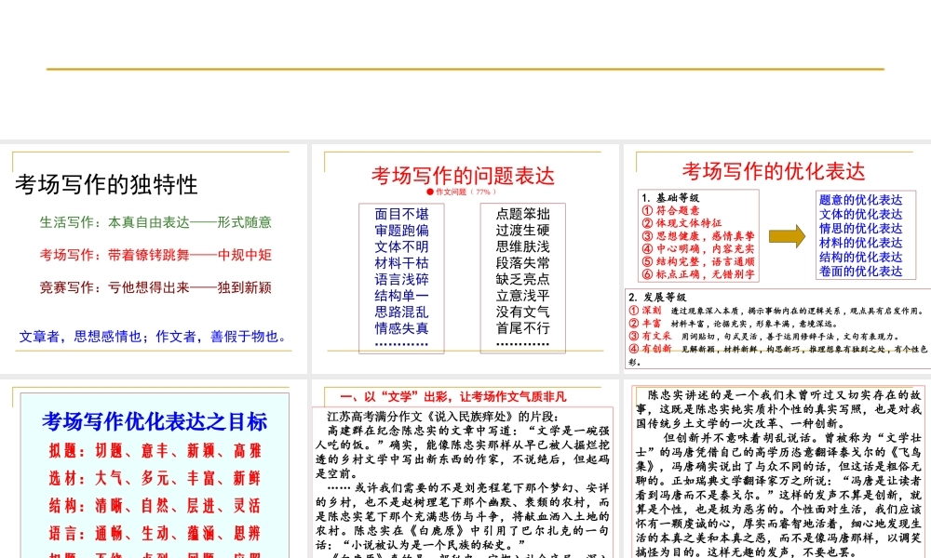This screenshot has width=931, height=558.
Task: Click 材料干枯 in the problem list
Action: 401,262
